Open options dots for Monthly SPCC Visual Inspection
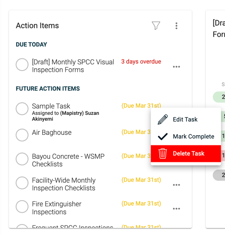The height and width of the screenshot is (235, 225). coord(176,67)
